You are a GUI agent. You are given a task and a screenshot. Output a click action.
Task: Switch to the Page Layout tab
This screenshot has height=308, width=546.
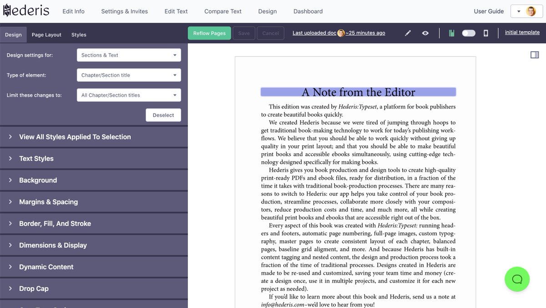coord(46,35)
